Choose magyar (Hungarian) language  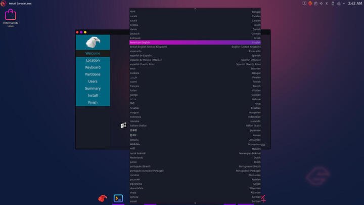tap(195, 112)
